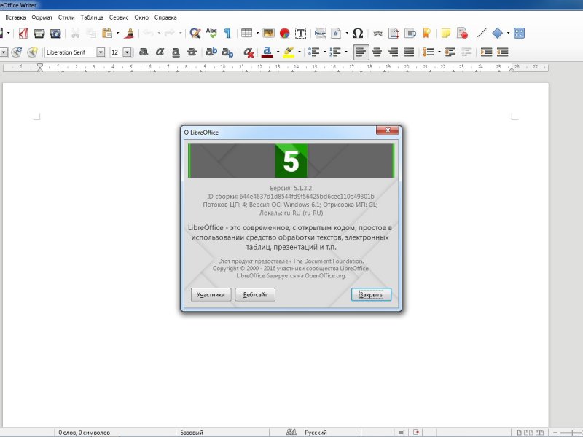Insert bookmark ribbon icon
Viewport: 583px width, 437px height.
coord(426,34)
